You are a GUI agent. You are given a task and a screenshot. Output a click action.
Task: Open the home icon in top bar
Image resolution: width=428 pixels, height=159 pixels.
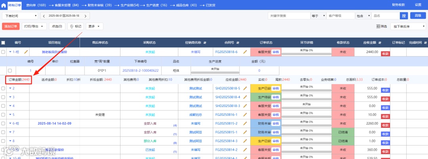point(4,5)
